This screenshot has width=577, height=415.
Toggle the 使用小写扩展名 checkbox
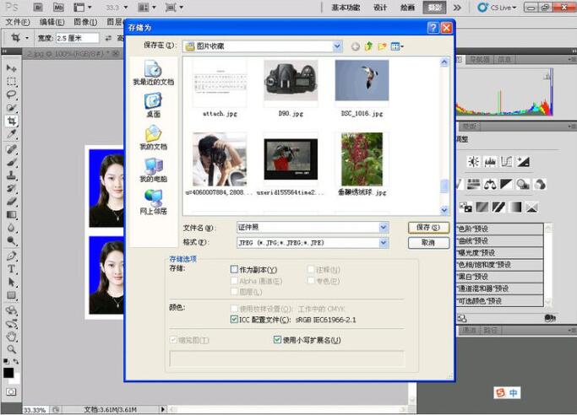pyautogui.click(x=277, y=340)
